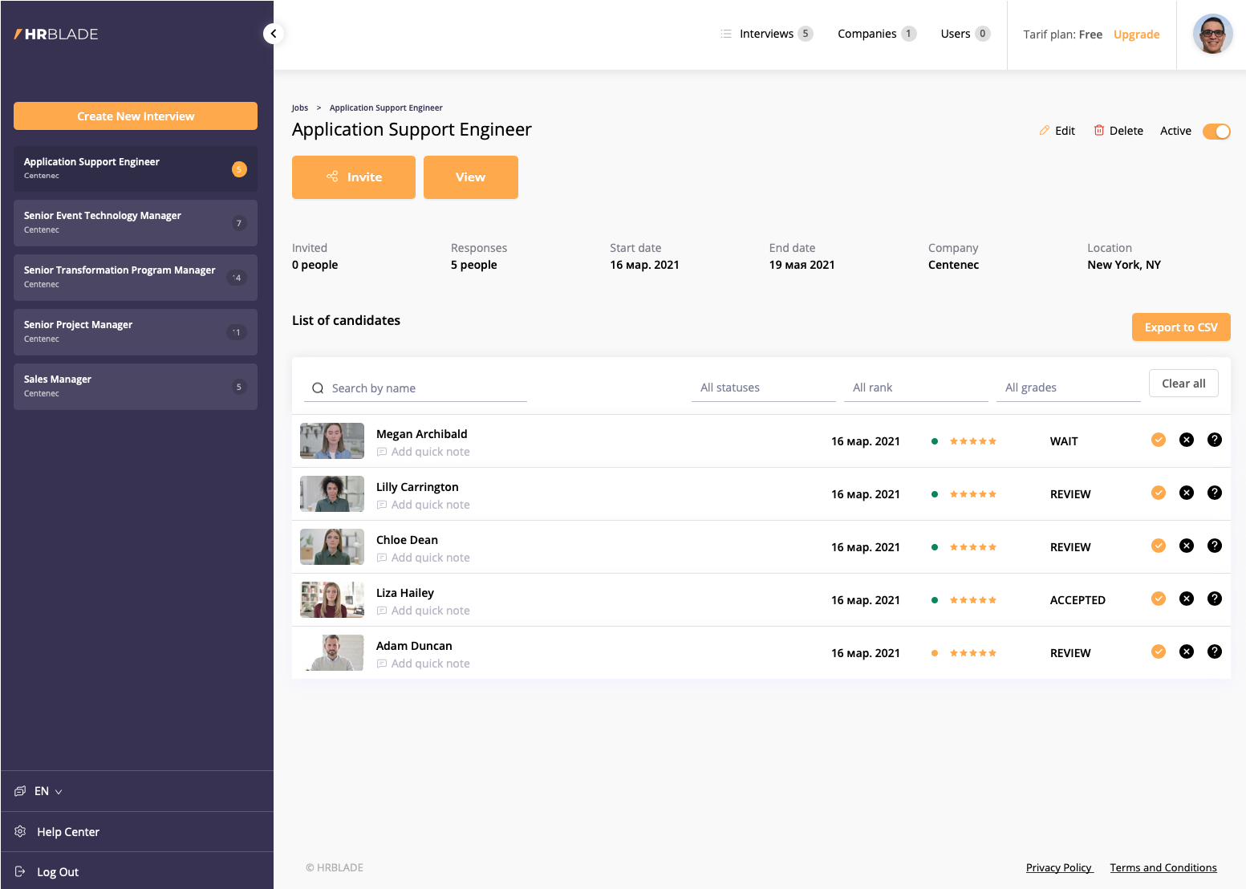Viewport: 1246px width, 889px height.
Task: Go to the Interviews tab
Action: pyautogui.click(x=766, y=34)
